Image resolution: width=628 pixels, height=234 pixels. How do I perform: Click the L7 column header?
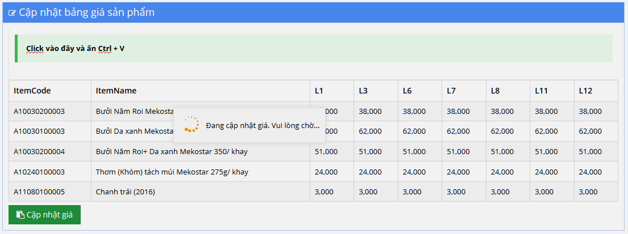click(451, 91)
